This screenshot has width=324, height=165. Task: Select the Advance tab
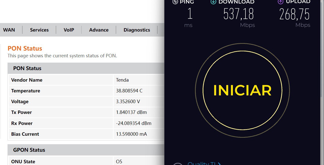99,30
